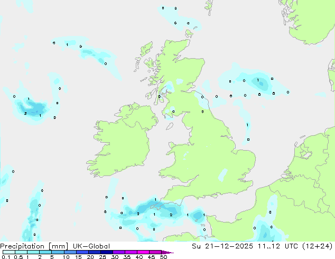
Task: Pick the purple 30 to 35 legend swatch
Action: pos(118,252)
